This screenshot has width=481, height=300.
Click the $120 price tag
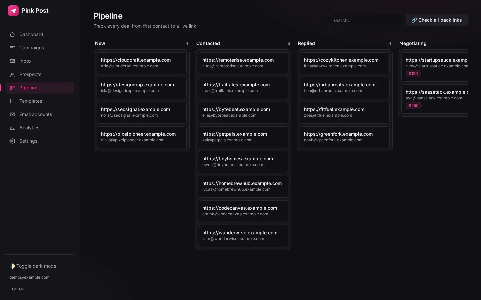pyautogui.click(x=413, y=74)
